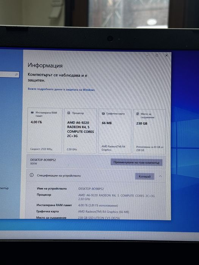Image resolution: width=199 pixels, height=265 pixels.
Task: Click the installed RAM memory icon
Action: [x=32, y=112]
